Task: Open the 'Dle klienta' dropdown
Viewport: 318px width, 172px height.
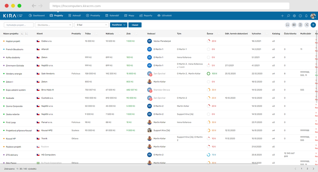Action: [54, 25]
